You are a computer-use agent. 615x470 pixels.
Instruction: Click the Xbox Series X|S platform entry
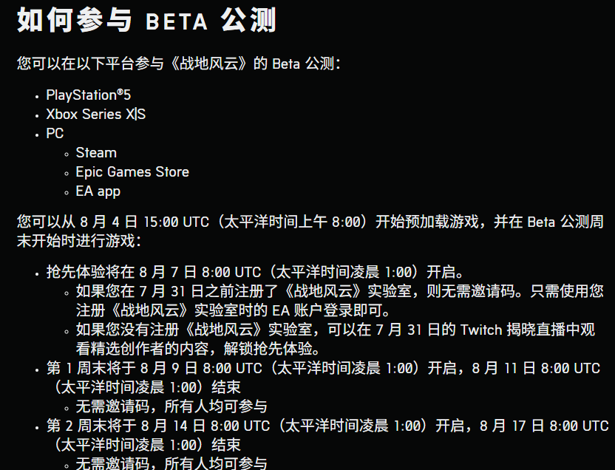pos(95,114)
